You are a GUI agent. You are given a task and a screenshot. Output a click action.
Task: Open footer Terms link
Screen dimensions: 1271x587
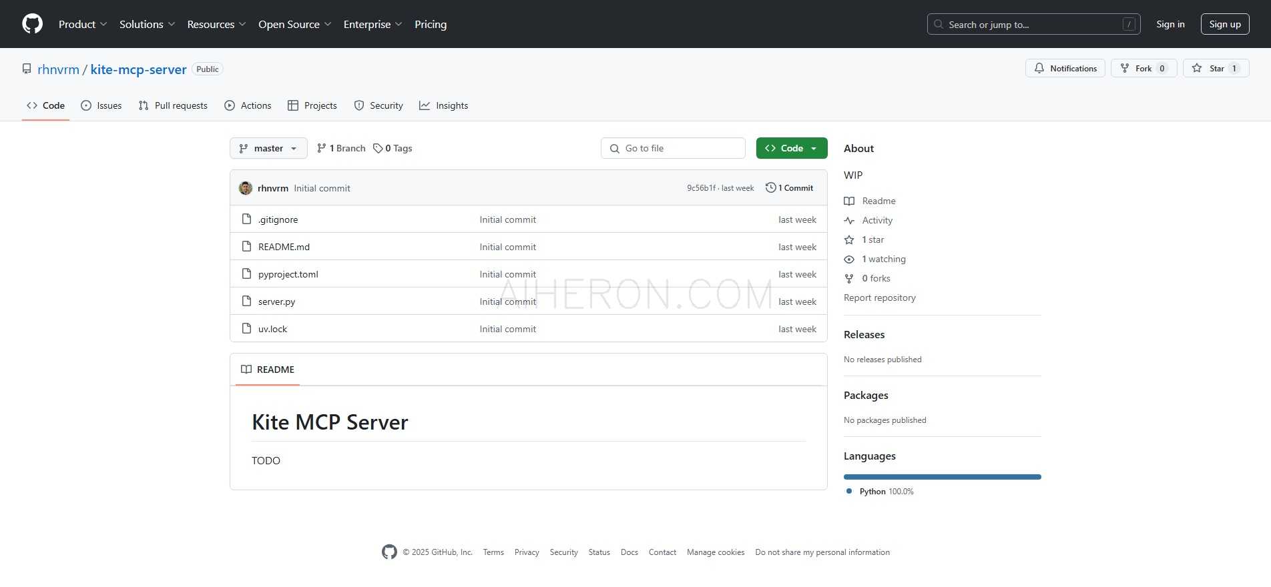click(x=493, y=552)
